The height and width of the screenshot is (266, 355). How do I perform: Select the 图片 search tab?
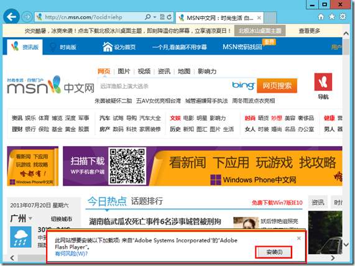[x=124, y=71]
